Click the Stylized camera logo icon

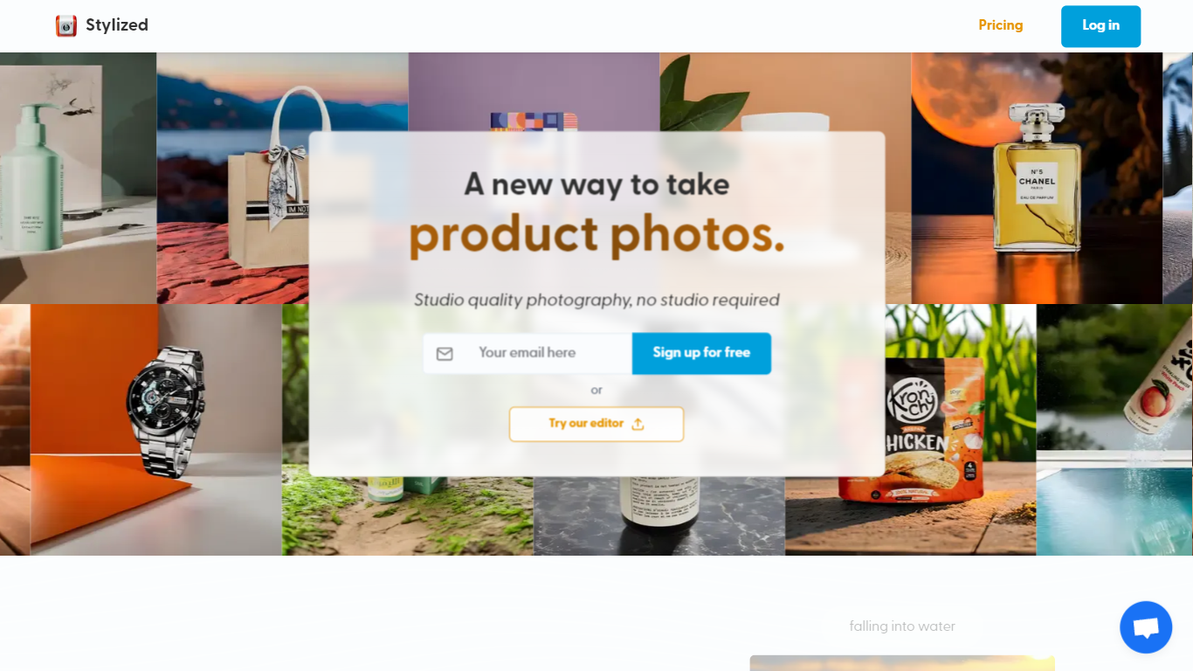pyautogui.click(x=66, y=25)
